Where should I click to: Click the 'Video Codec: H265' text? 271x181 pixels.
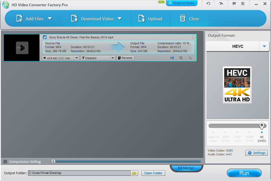pyautogui.click(x=220, y=150)
